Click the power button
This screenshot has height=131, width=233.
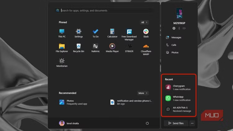coord(147,123)
